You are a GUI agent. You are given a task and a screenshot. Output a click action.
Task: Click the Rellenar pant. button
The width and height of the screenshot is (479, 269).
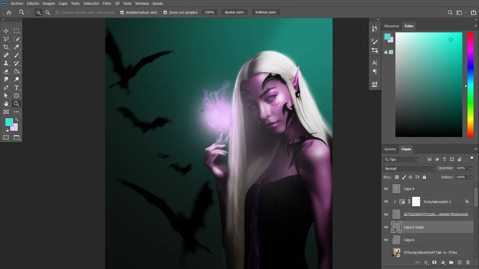(266, 12)
